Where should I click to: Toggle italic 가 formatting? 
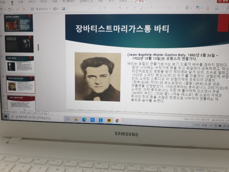click(127, 8)
